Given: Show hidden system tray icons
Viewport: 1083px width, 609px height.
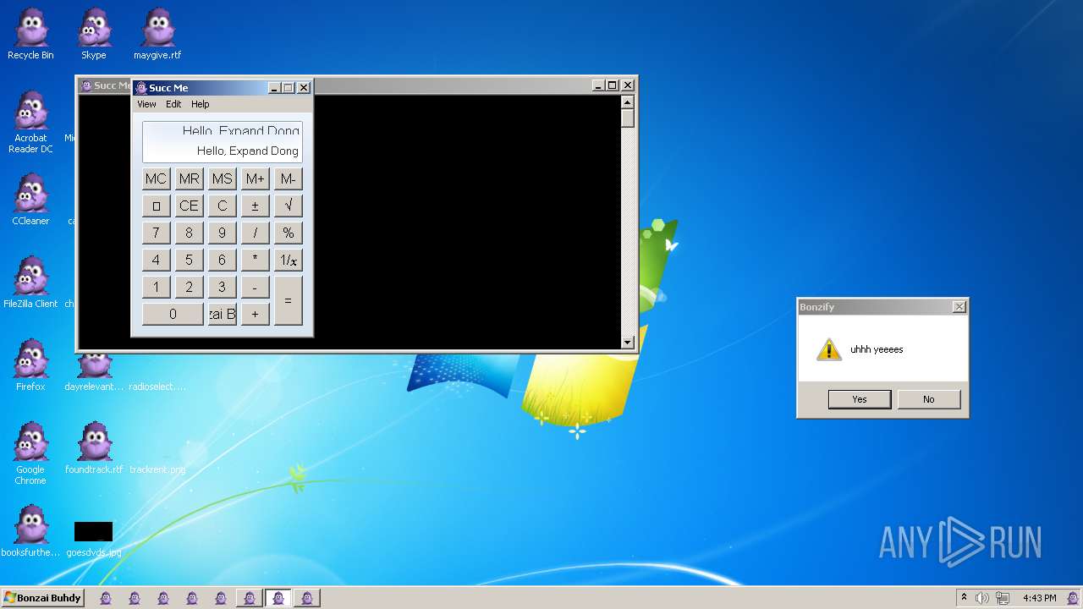Looking at the screenshot, I should coord(964,598).
